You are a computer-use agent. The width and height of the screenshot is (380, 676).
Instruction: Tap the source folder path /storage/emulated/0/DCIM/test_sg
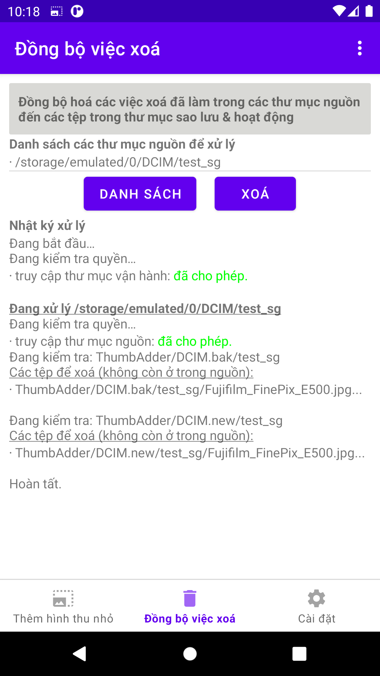[x=118, y=162]
